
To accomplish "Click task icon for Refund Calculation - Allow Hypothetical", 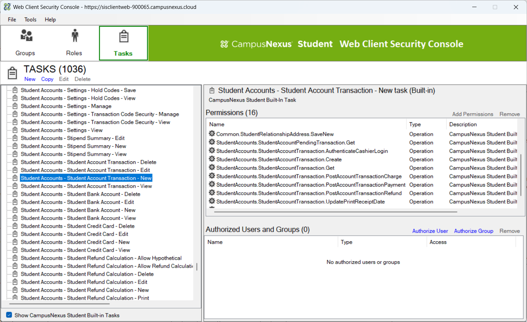I will (15, 258).
